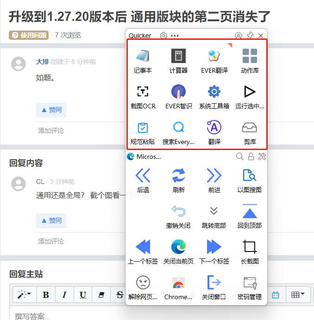This screenshot has width=314, height=320.
Task: Toggle the Quicker panel pin
Action: (x=250, y=35)
